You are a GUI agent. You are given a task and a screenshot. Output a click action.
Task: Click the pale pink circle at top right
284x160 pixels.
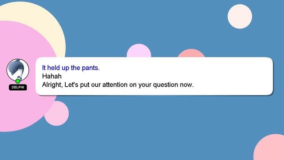[x=240, y=16]
